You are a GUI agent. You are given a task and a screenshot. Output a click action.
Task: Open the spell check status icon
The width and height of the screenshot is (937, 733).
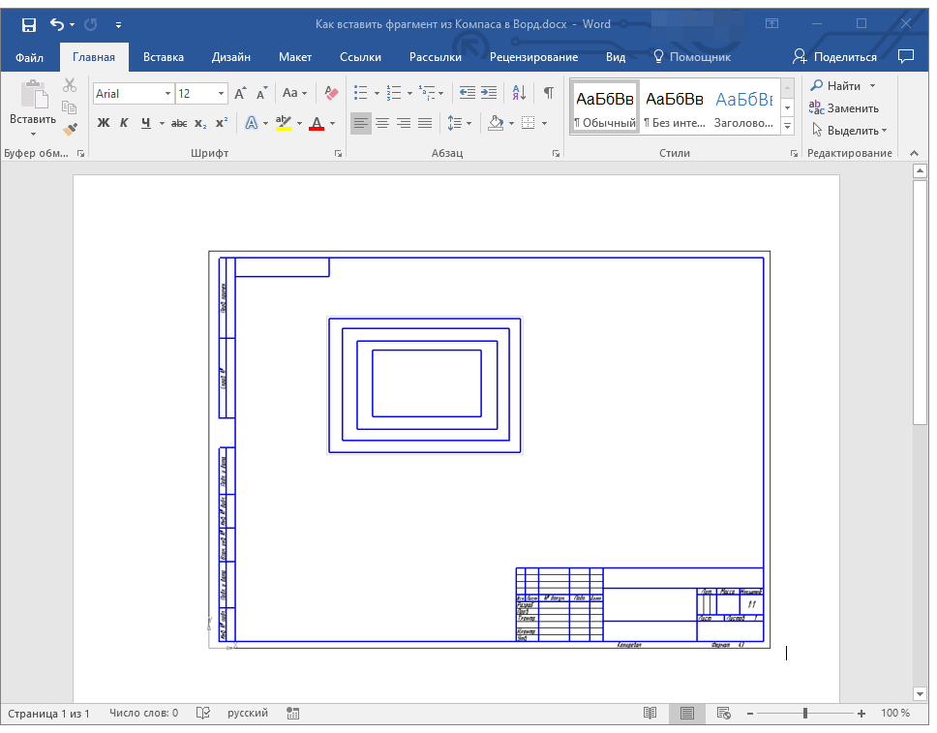[203, 714]
